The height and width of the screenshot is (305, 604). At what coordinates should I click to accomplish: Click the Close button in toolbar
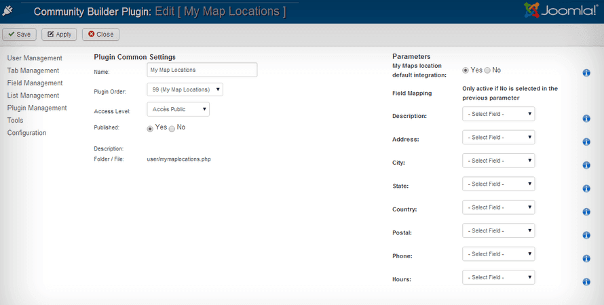[x=100, y=34]
